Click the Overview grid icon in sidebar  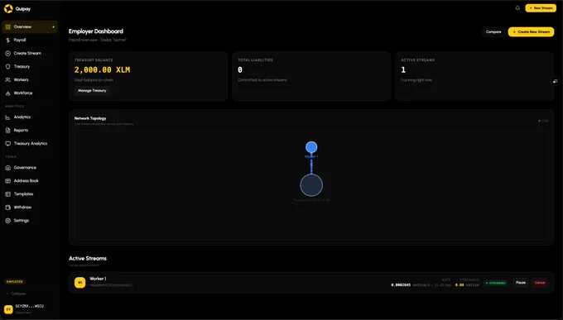[8, 27]
